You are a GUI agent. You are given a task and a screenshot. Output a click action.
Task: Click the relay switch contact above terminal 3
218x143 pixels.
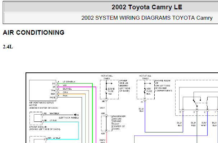point(195,103)
